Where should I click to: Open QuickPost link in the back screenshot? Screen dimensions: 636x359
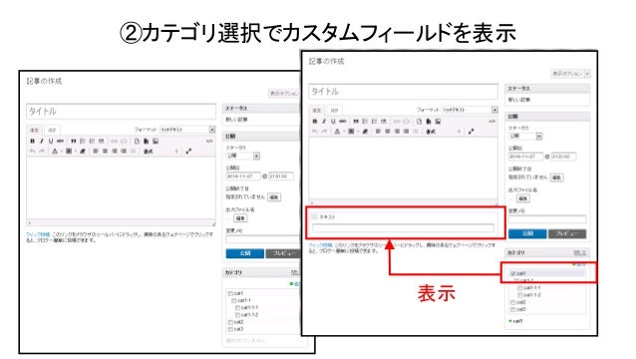pyautogui.click(x=38, y=234)
